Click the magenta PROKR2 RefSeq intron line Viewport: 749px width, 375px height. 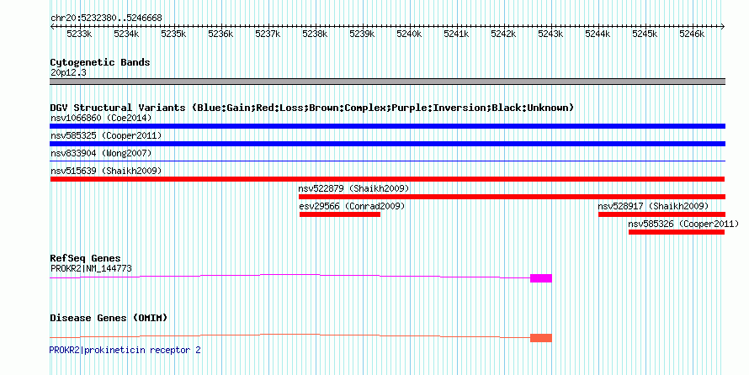[290, 275]
